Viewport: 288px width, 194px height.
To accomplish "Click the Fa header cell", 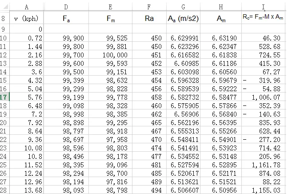I will [x=66, y=18].
